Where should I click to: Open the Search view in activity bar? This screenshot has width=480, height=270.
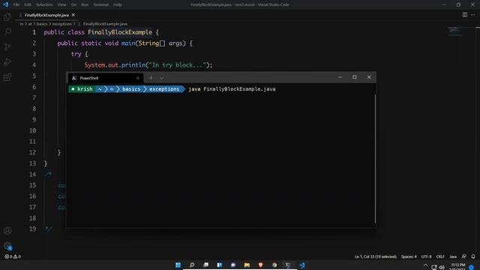[x=7, y=31]
